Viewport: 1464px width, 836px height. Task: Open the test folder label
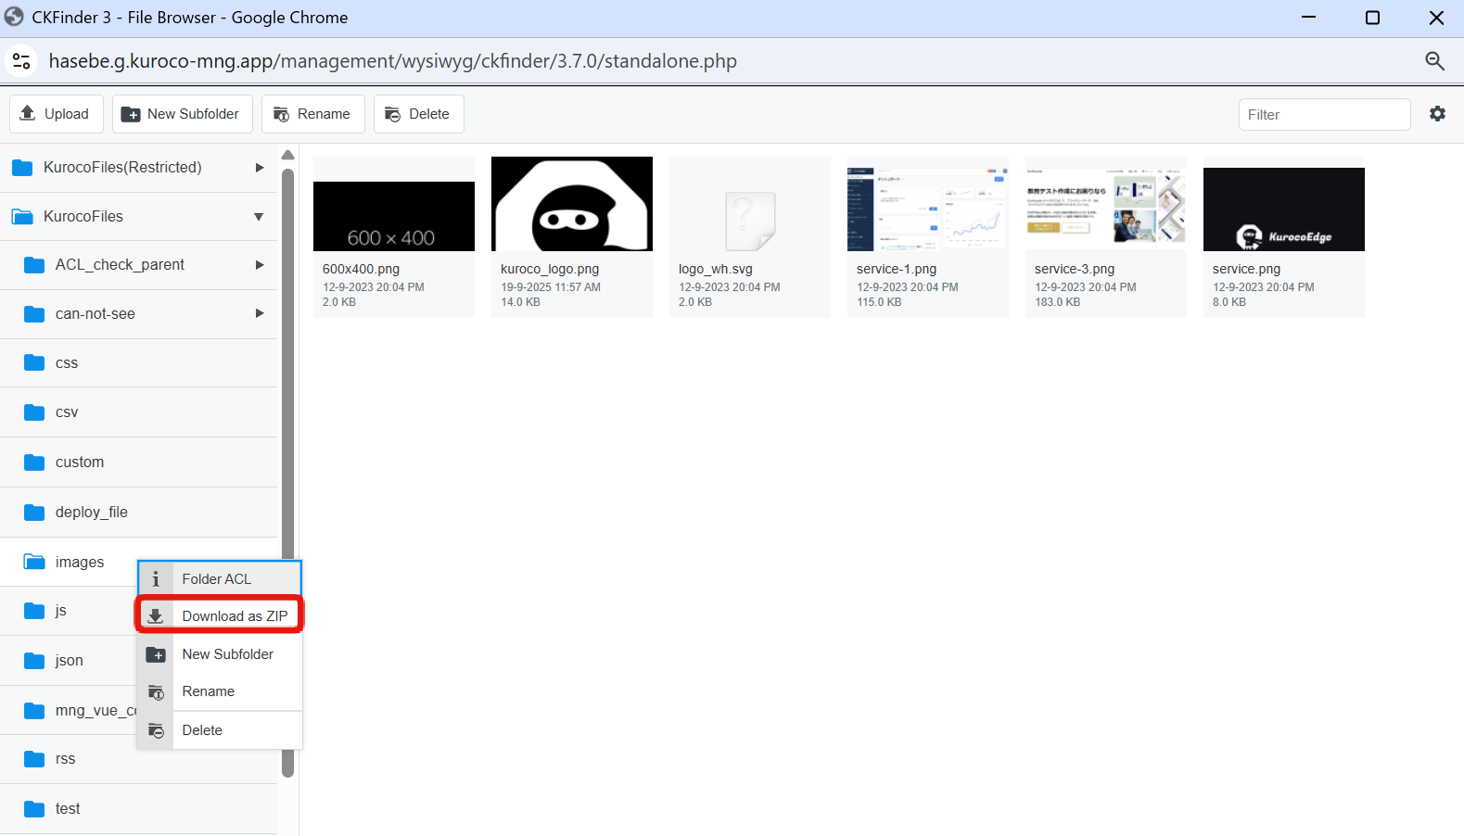tap(68, 808)
